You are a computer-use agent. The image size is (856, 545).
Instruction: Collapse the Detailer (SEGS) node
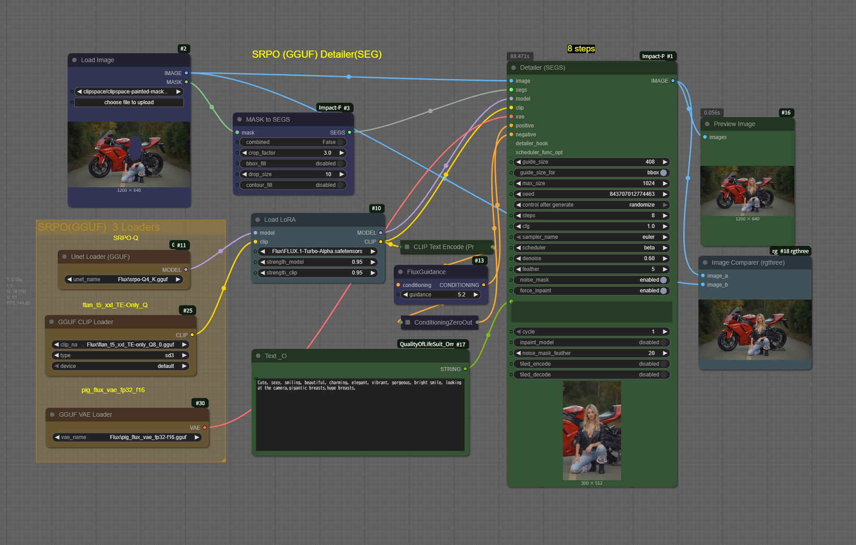coord(514,68)
